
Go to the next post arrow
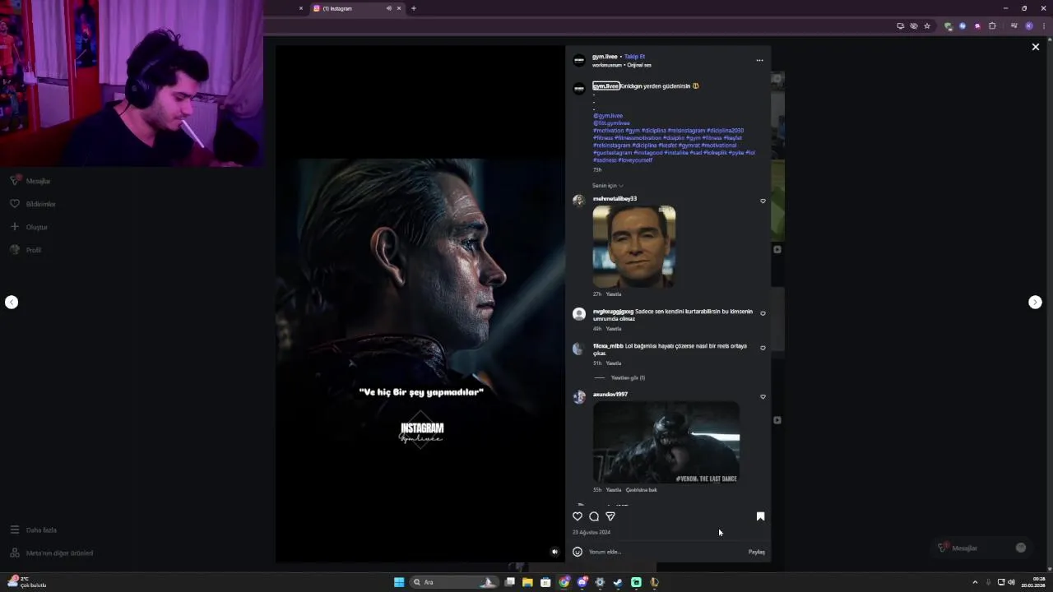point(1035,302)
